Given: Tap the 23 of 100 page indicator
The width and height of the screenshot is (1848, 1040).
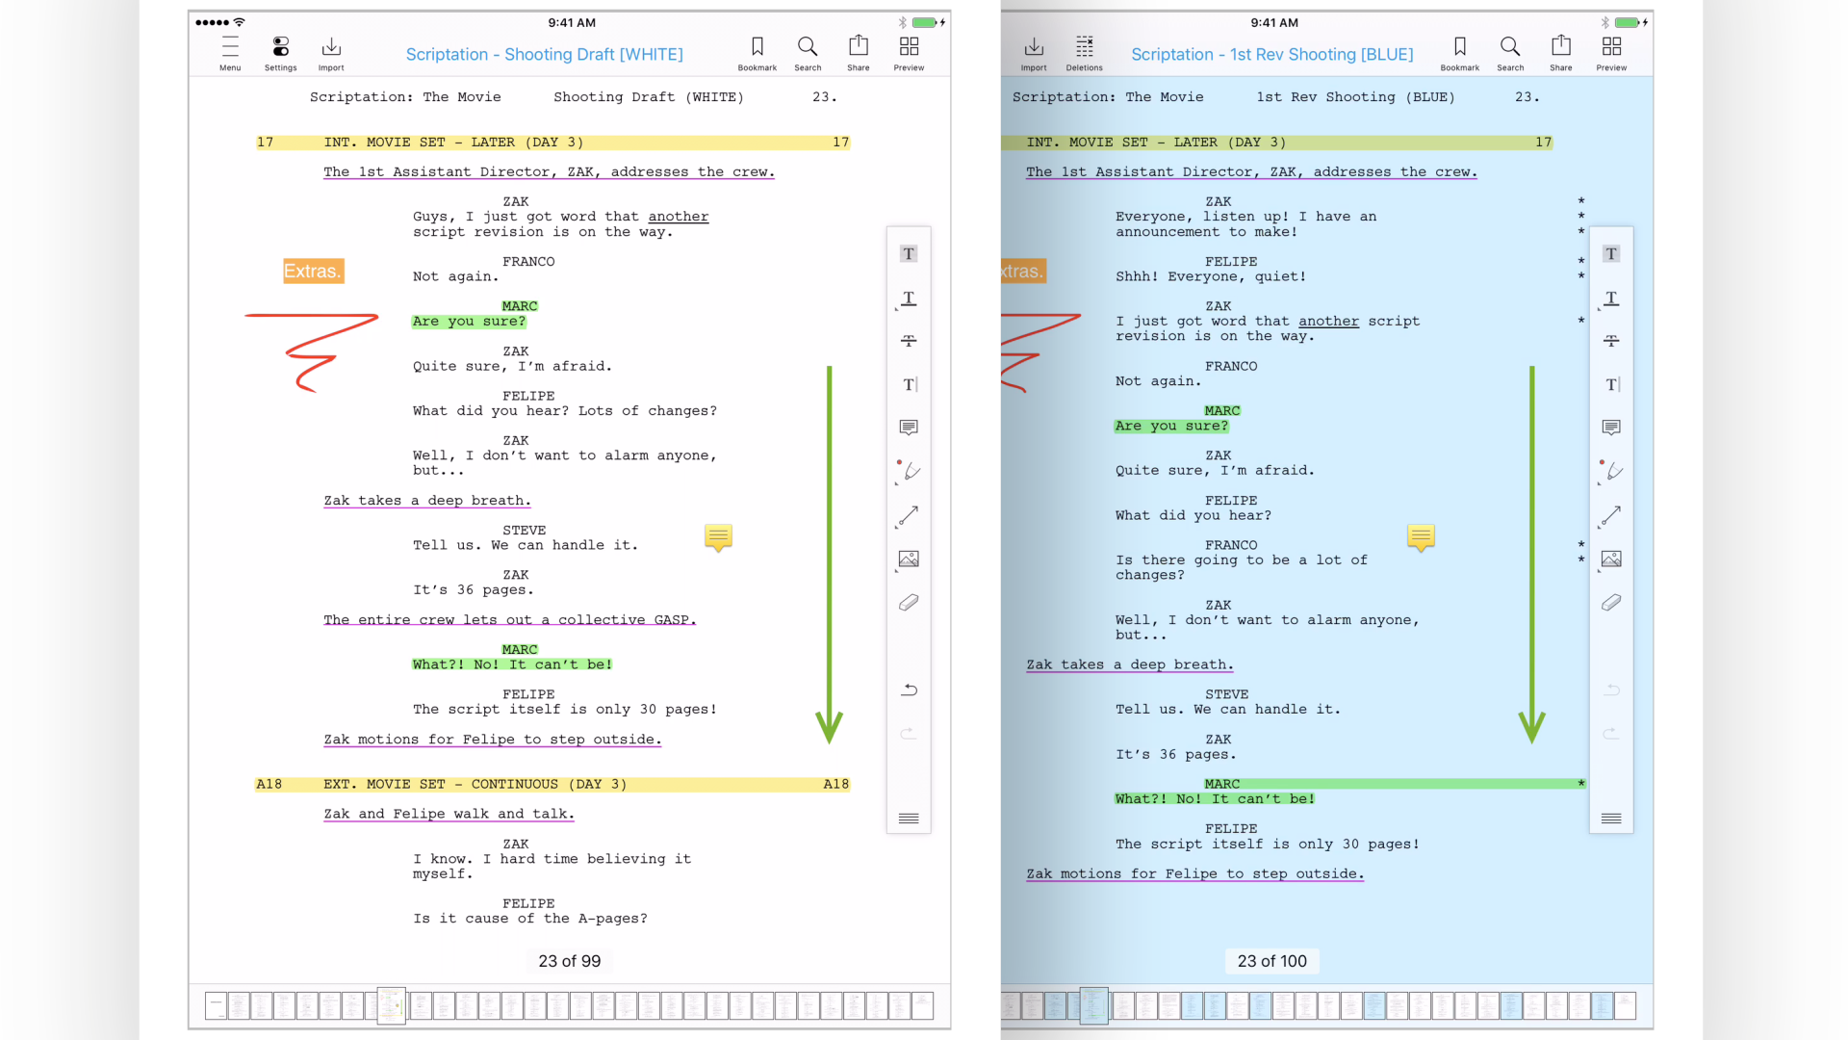Looking at the screenshot, I should (x=1271, y=961).
